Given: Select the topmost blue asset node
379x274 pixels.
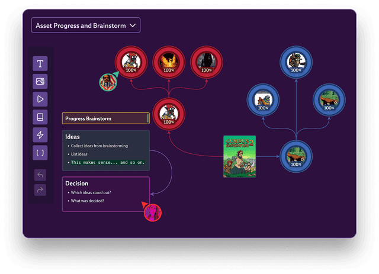Looking at the screenshot, I should [x=294, y=62].
